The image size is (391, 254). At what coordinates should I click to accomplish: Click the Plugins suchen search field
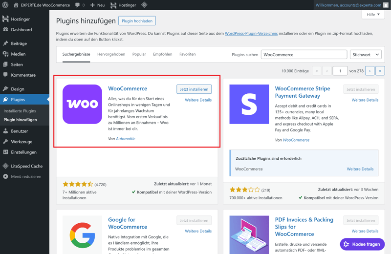tap(304, 55)
